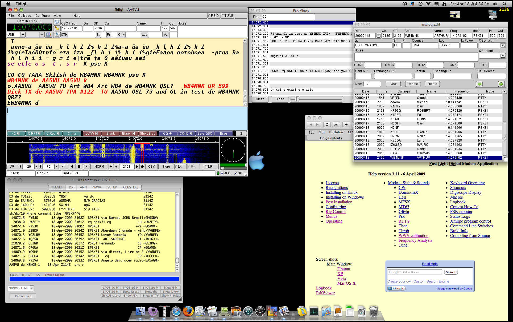Click the green diamond status indicator
This screenshot has width=513, height=322.
coord(218,173)
